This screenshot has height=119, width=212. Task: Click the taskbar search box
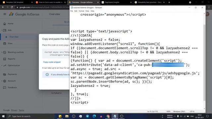pos(30,116)
